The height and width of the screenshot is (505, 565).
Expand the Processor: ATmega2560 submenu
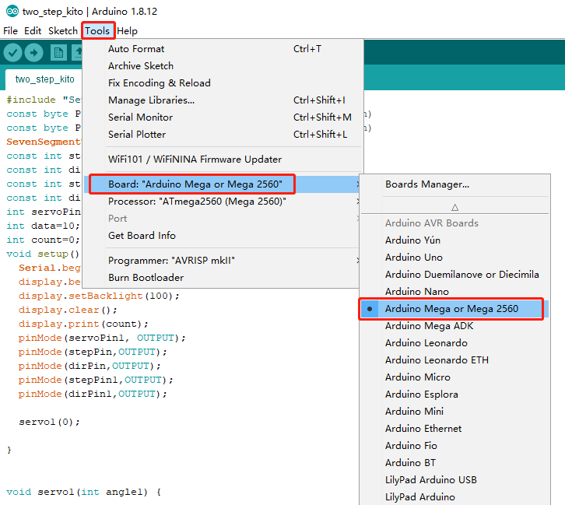pos(222,202)
